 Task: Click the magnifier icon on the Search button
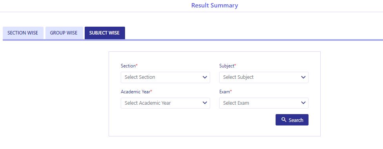[283, 120]
